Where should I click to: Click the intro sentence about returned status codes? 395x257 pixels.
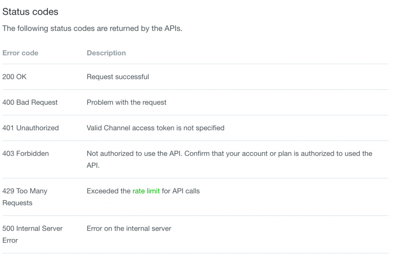[92, 29]
